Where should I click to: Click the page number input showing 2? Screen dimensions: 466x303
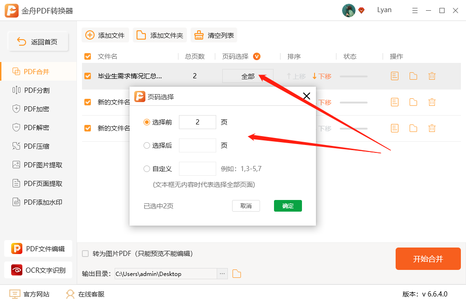tap(198, 122)
